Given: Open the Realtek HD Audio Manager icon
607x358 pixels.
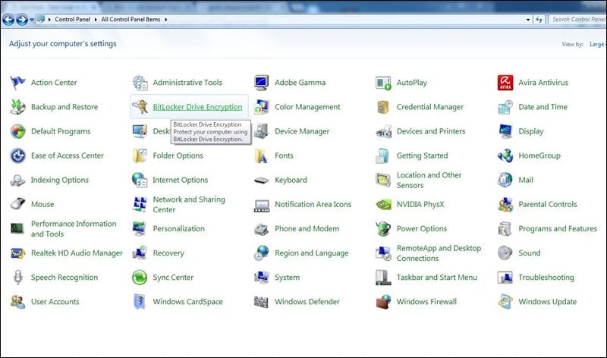Looking at the screenshot, I should [x=17, y=253].
